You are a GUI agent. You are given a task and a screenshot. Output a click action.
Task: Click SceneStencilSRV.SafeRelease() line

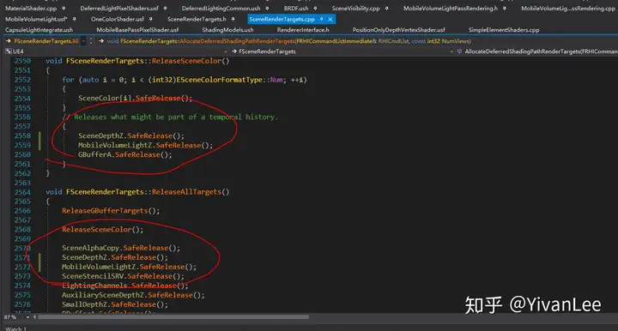[x=123, y=276]
